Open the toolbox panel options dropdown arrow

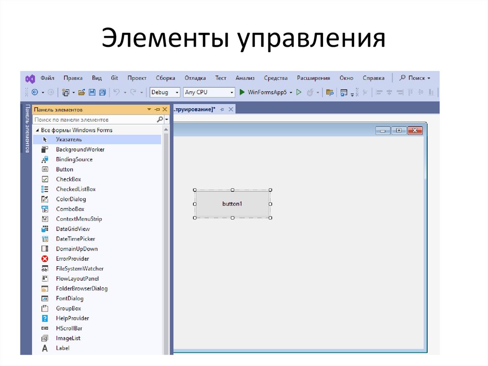[149, 109]
